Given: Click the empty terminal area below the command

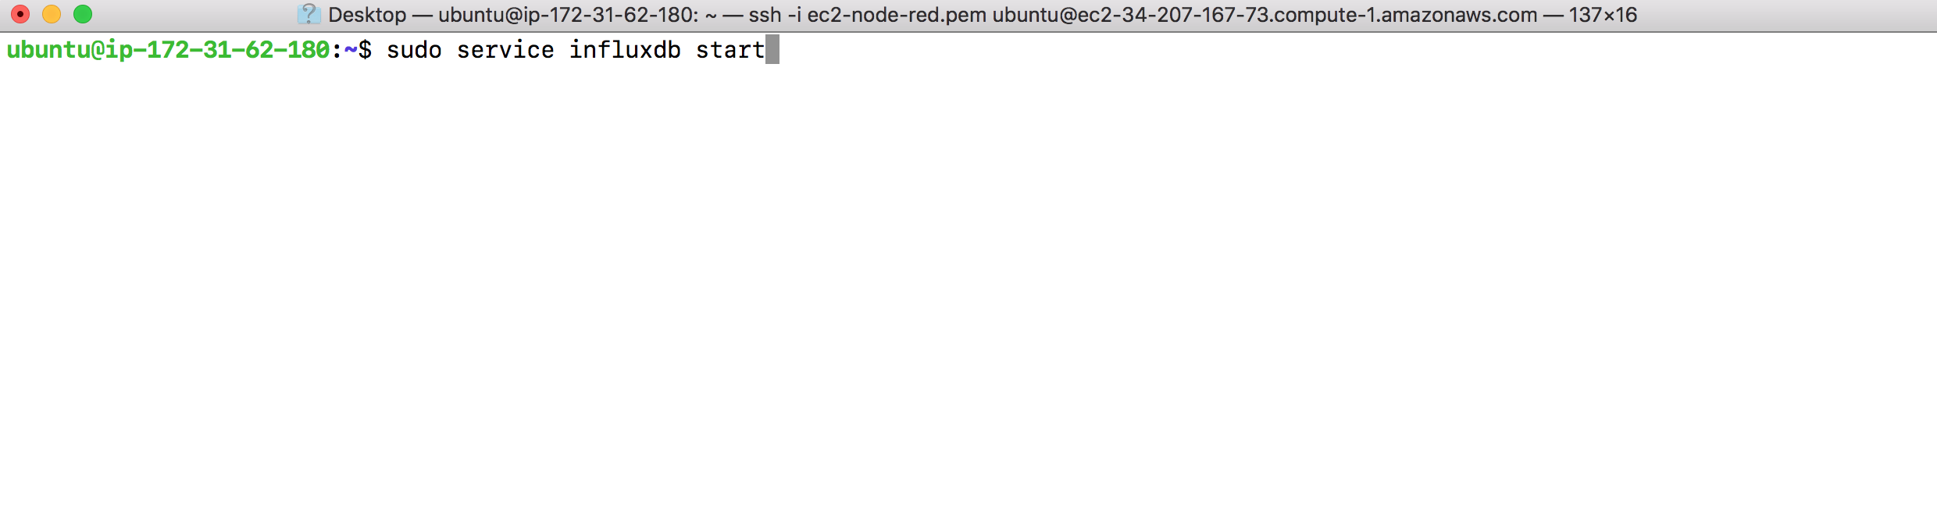Looking at the screenshot, I should [968, 289].
